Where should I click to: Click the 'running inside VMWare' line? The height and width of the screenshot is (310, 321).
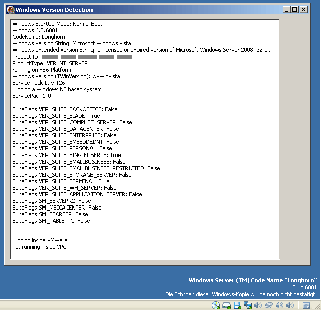(40, 240)
